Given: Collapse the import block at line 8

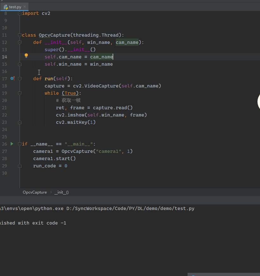Looking at the screenshot, I should pyautogui.click(x=20, y=13).
